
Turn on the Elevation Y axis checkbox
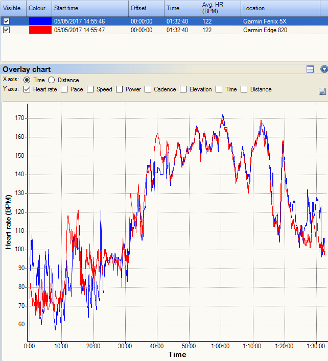tap(183, 89)
